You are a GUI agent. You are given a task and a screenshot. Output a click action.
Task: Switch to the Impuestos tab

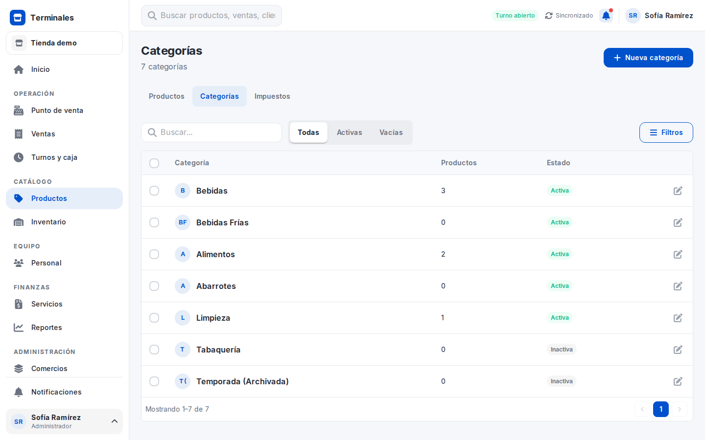[x=272, y=96]
